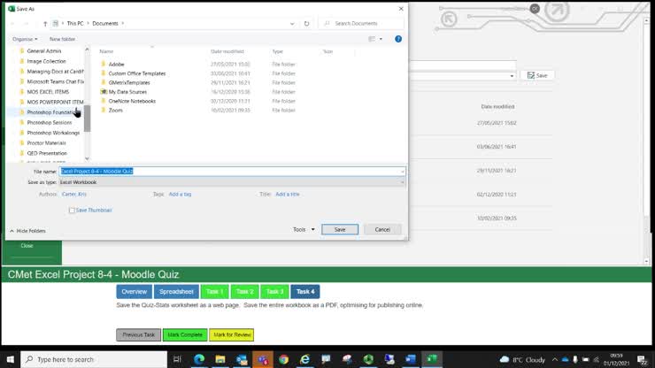The image size is (655, 368).
Task: Click Save in the Save As dialog
Action: pyautogui.click(x=340, y=229)
